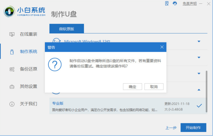
Task: Select the 在线重装 monitor icon
Action: [x=12, y=34]
